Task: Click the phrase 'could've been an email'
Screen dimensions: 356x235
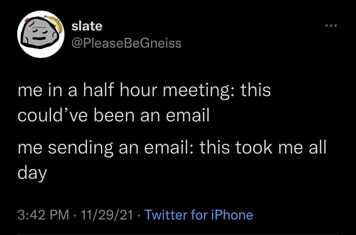Action: click(113, 114)
